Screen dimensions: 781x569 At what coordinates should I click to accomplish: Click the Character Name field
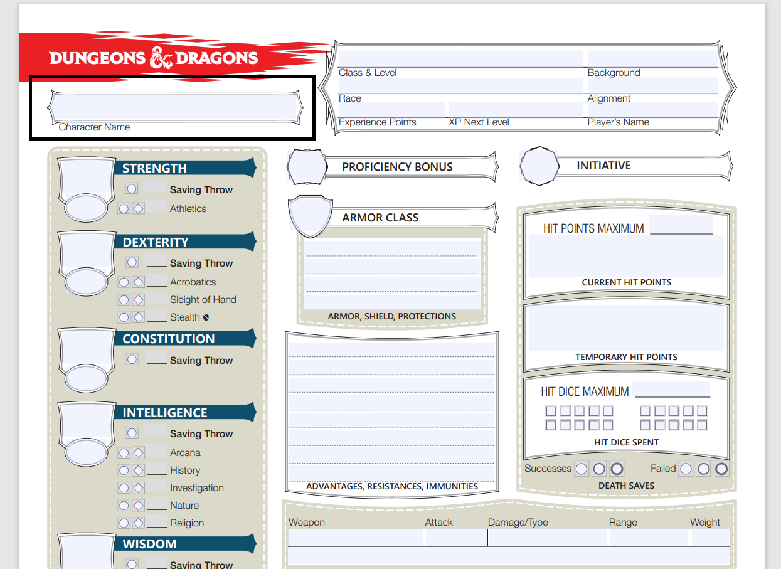[x=173, y=108]
